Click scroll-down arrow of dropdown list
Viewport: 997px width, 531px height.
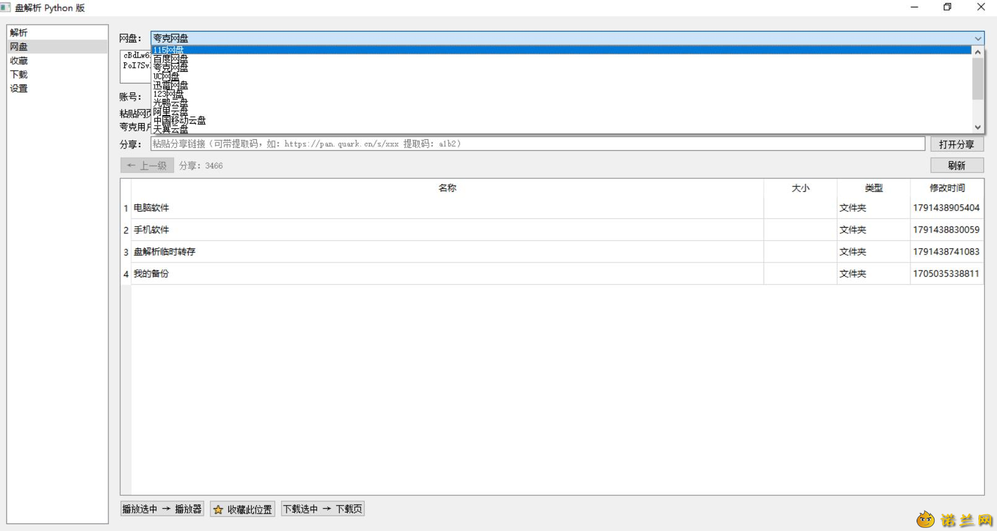coord(978,127)
